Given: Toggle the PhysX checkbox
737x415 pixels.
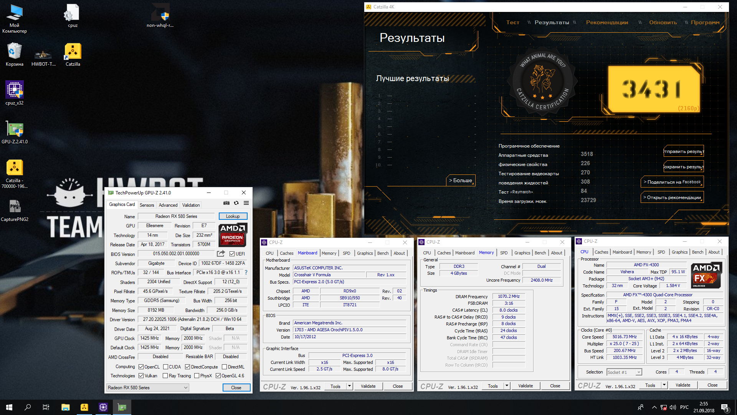Looking at the screenshot, I should [197, 375].
